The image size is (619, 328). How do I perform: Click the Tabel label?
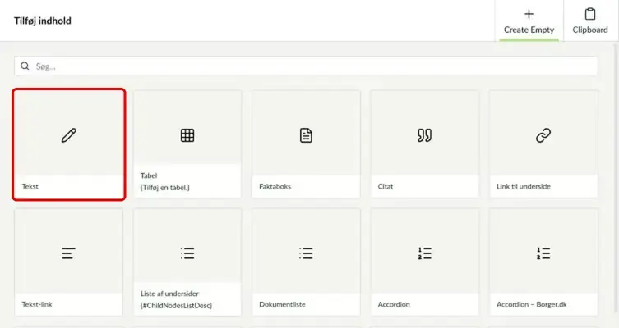[149, 175]
